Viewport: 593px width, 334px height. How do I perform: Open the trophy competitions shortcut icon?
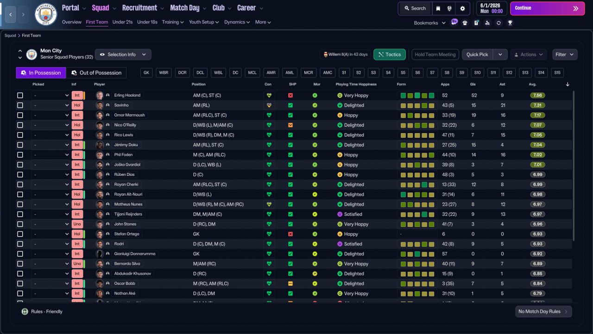pos(510,23)
